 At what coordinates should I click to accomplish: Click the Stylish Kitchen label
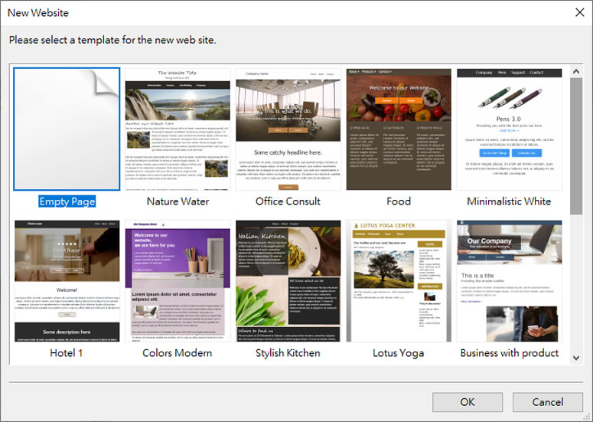(x=288, y=353)
